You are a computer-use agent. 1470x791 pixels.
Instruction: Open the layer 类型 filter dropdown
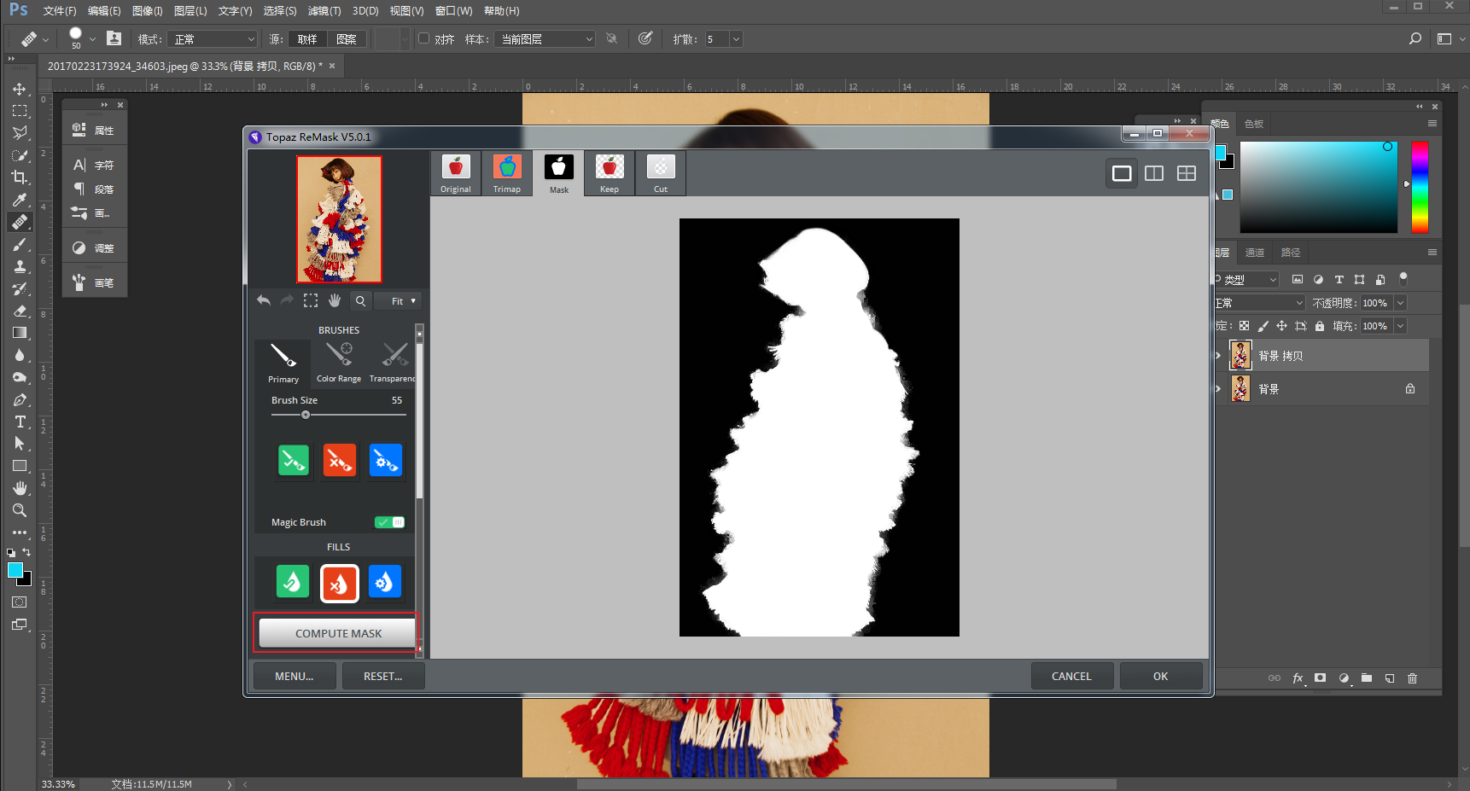[x=1246, y=279]
